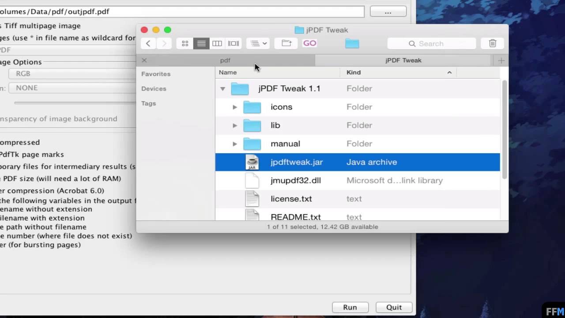Image resolution: width=565 pixels, height=318 pixels.
Task: Click the manual folder icon
Action: (x=252, y=144)
